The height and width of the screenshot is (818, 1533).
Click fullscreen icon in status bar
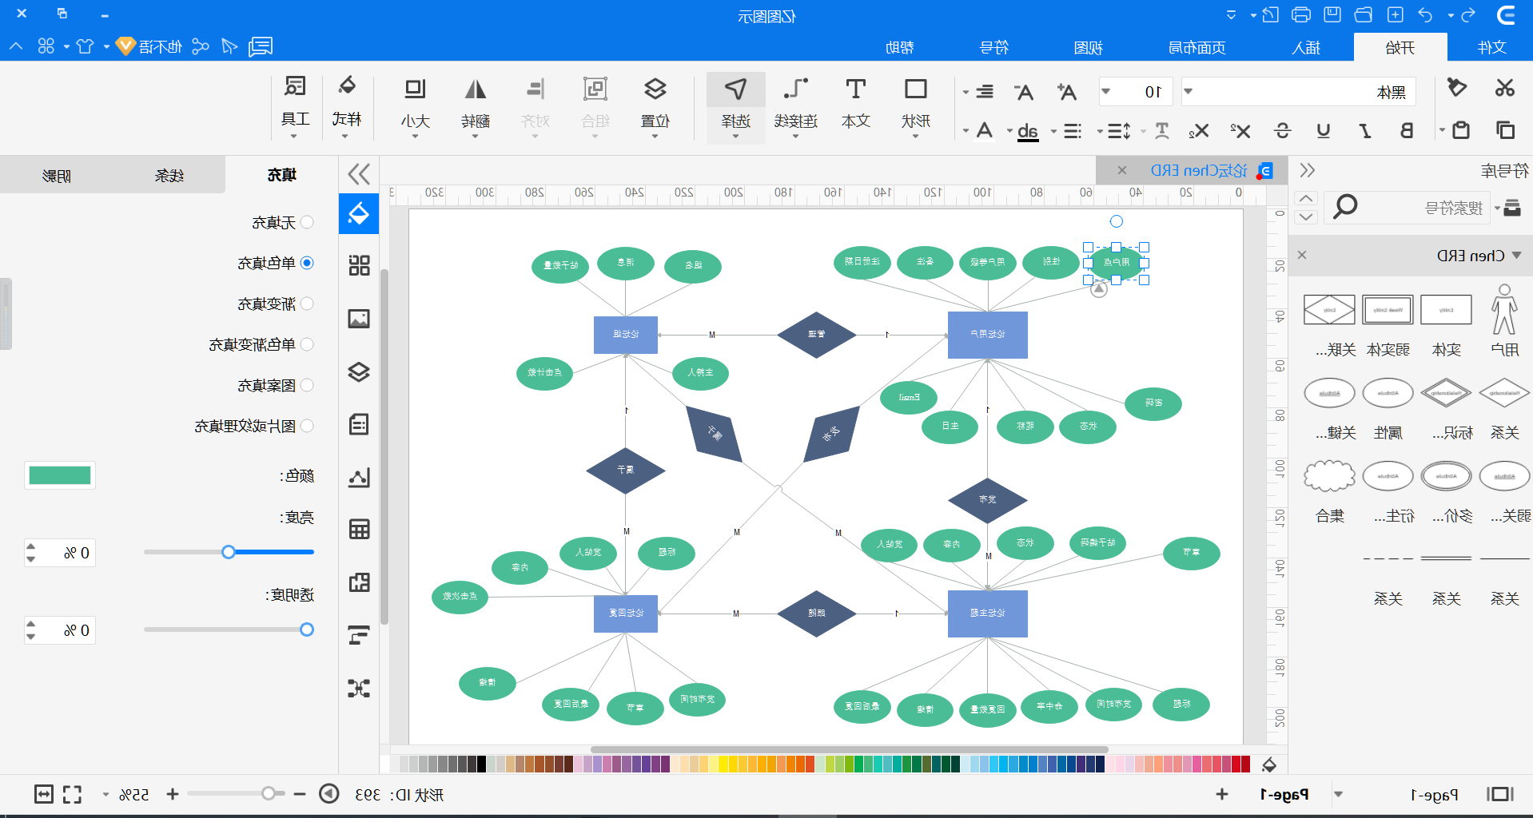pos(72,794)
